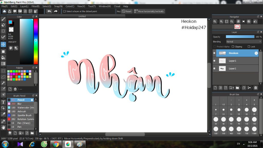The width and height of the screenshot is (263, 148).
Task: Adjust the layer Opacity slider
Action: (x=240, y=37)
